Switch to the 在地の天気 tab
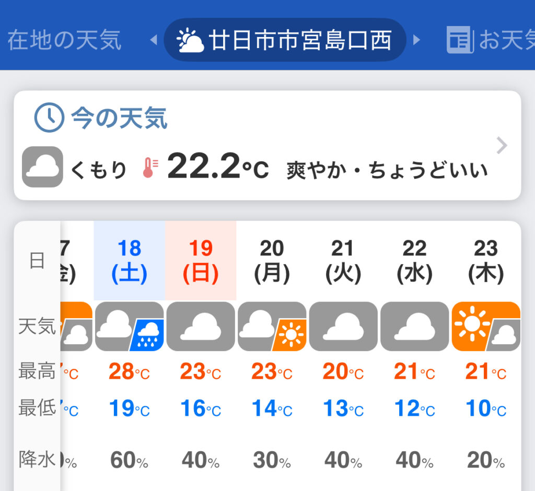The width and height of the screenshot is (535, 491). [x=64, y=40]
